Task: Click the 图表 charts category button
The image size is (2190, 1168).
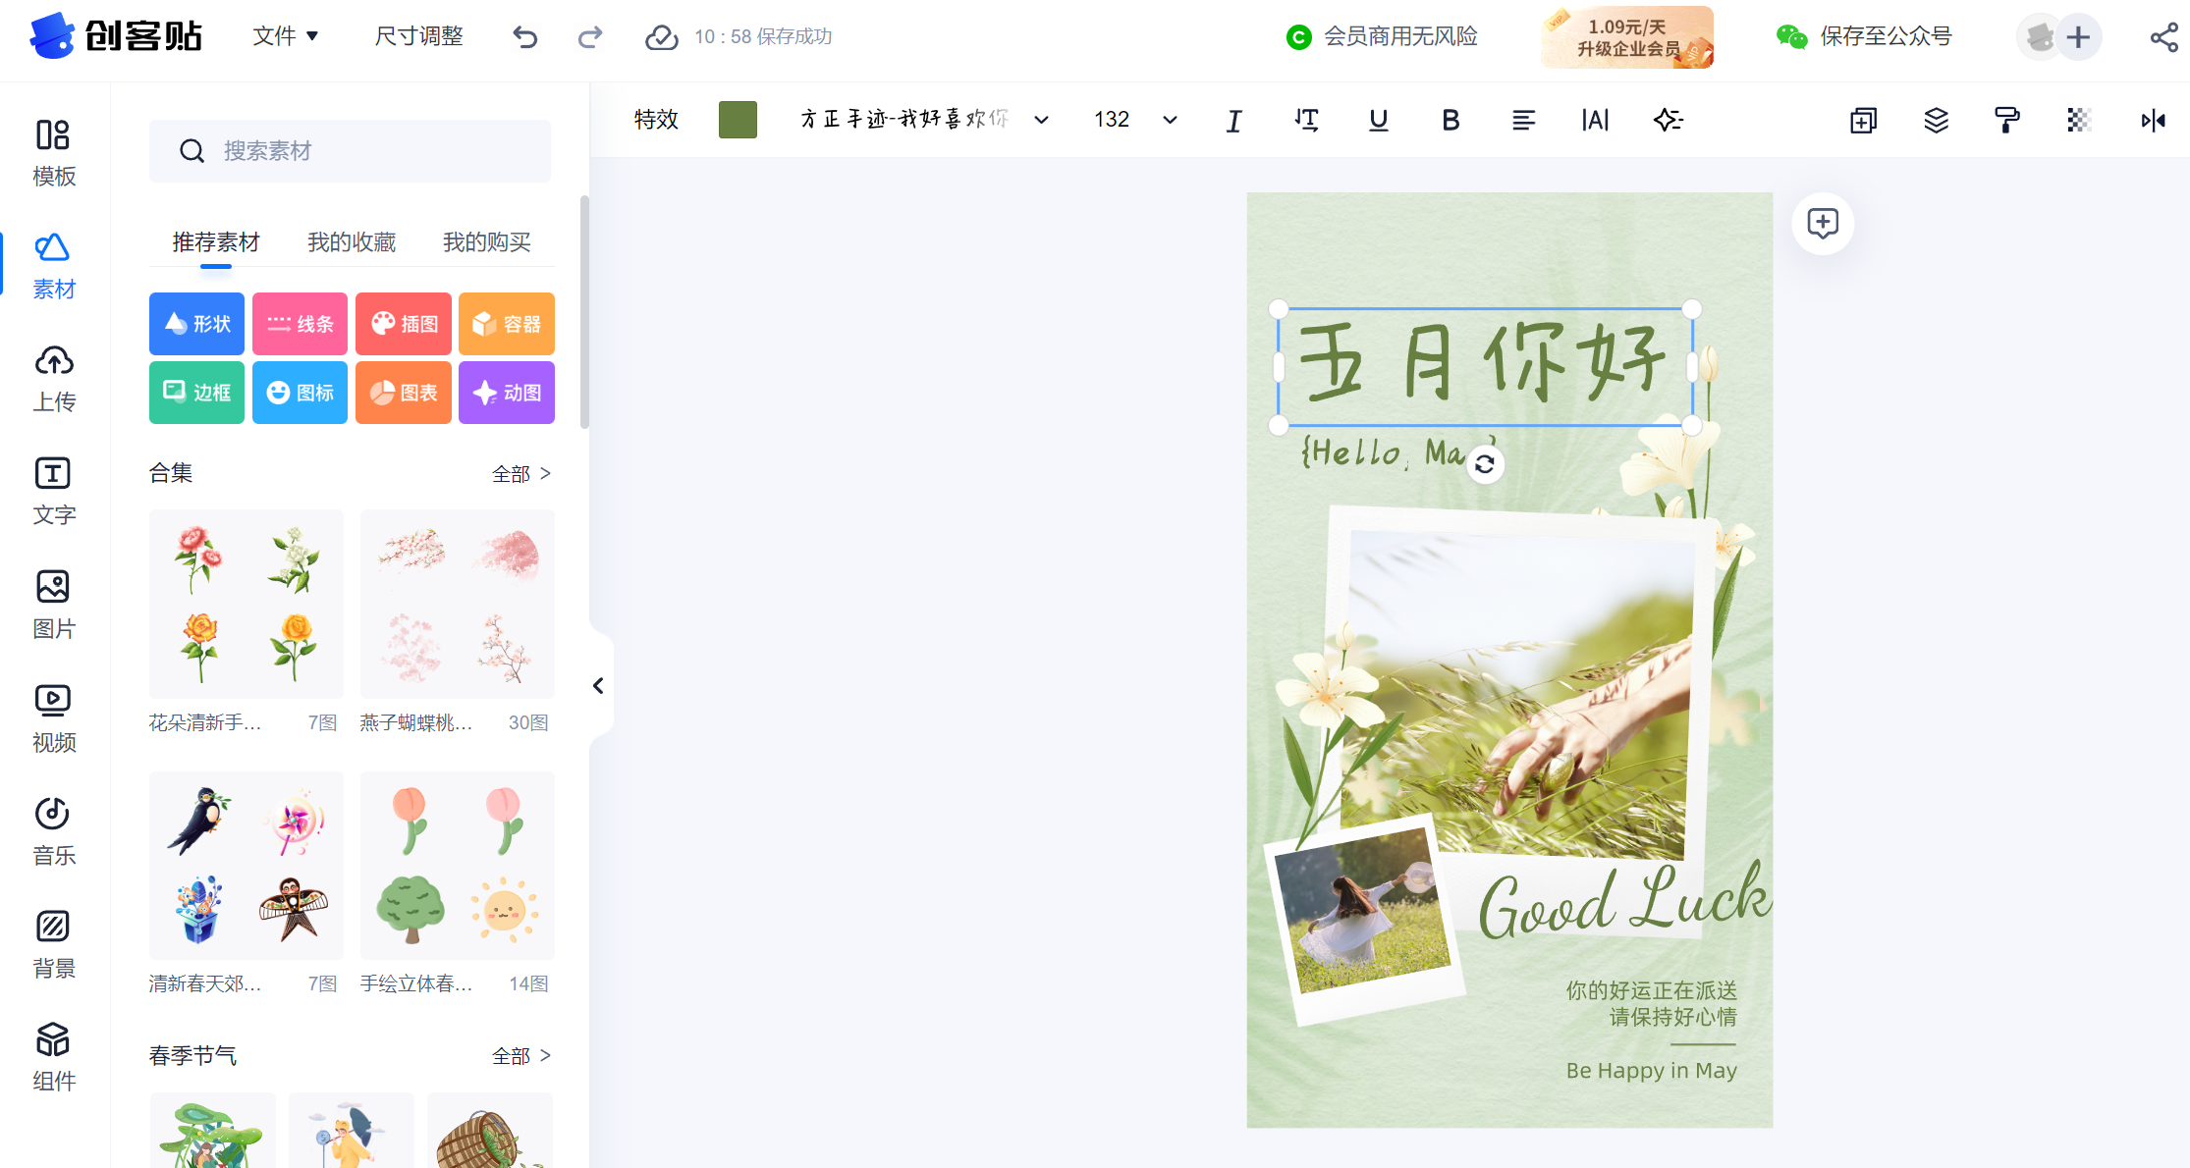Action: pyautogui.click(x=404, y=393)
